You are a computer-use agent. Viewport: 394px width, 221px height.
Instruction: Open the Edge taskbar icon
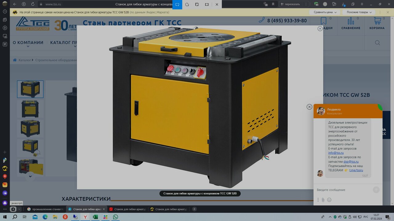tap(45, 217)
